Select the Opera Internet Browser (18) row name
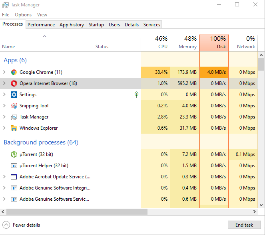 pos(48,83)
